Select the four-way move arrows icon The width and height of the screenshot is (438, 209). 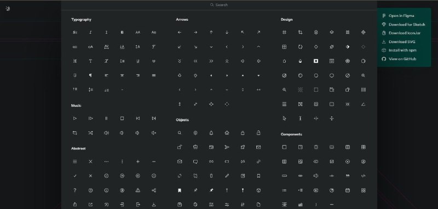(211, 104)
